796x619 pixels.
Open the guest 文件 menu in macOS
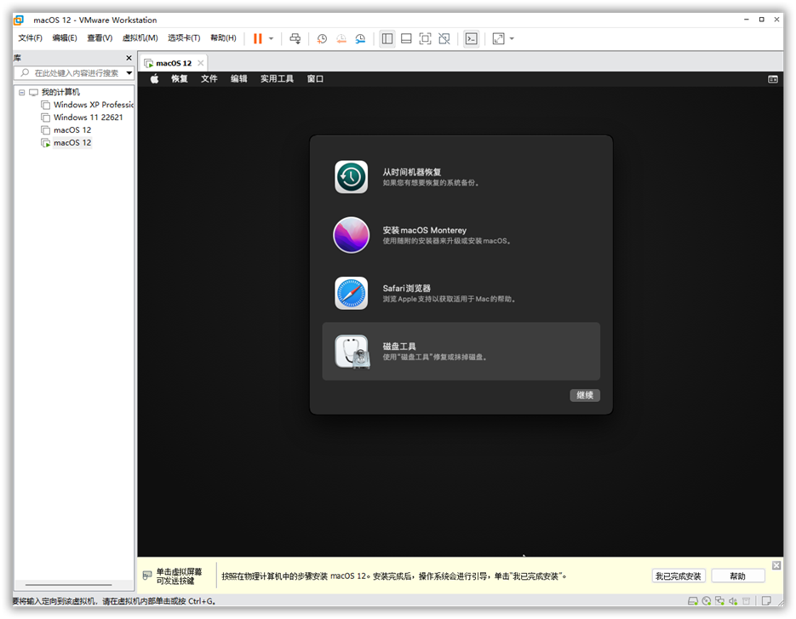(x=209, y=78)
